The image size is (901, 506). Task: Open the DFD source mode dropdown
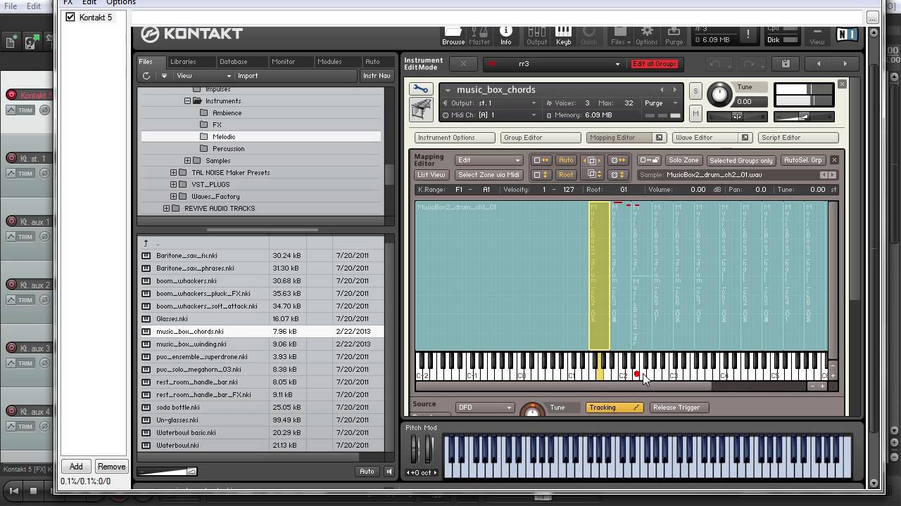point(485,408)
